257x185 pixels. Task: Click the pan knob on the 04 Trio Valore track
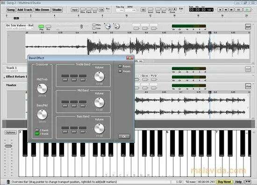pyautogui.click(x=107, y=26)
